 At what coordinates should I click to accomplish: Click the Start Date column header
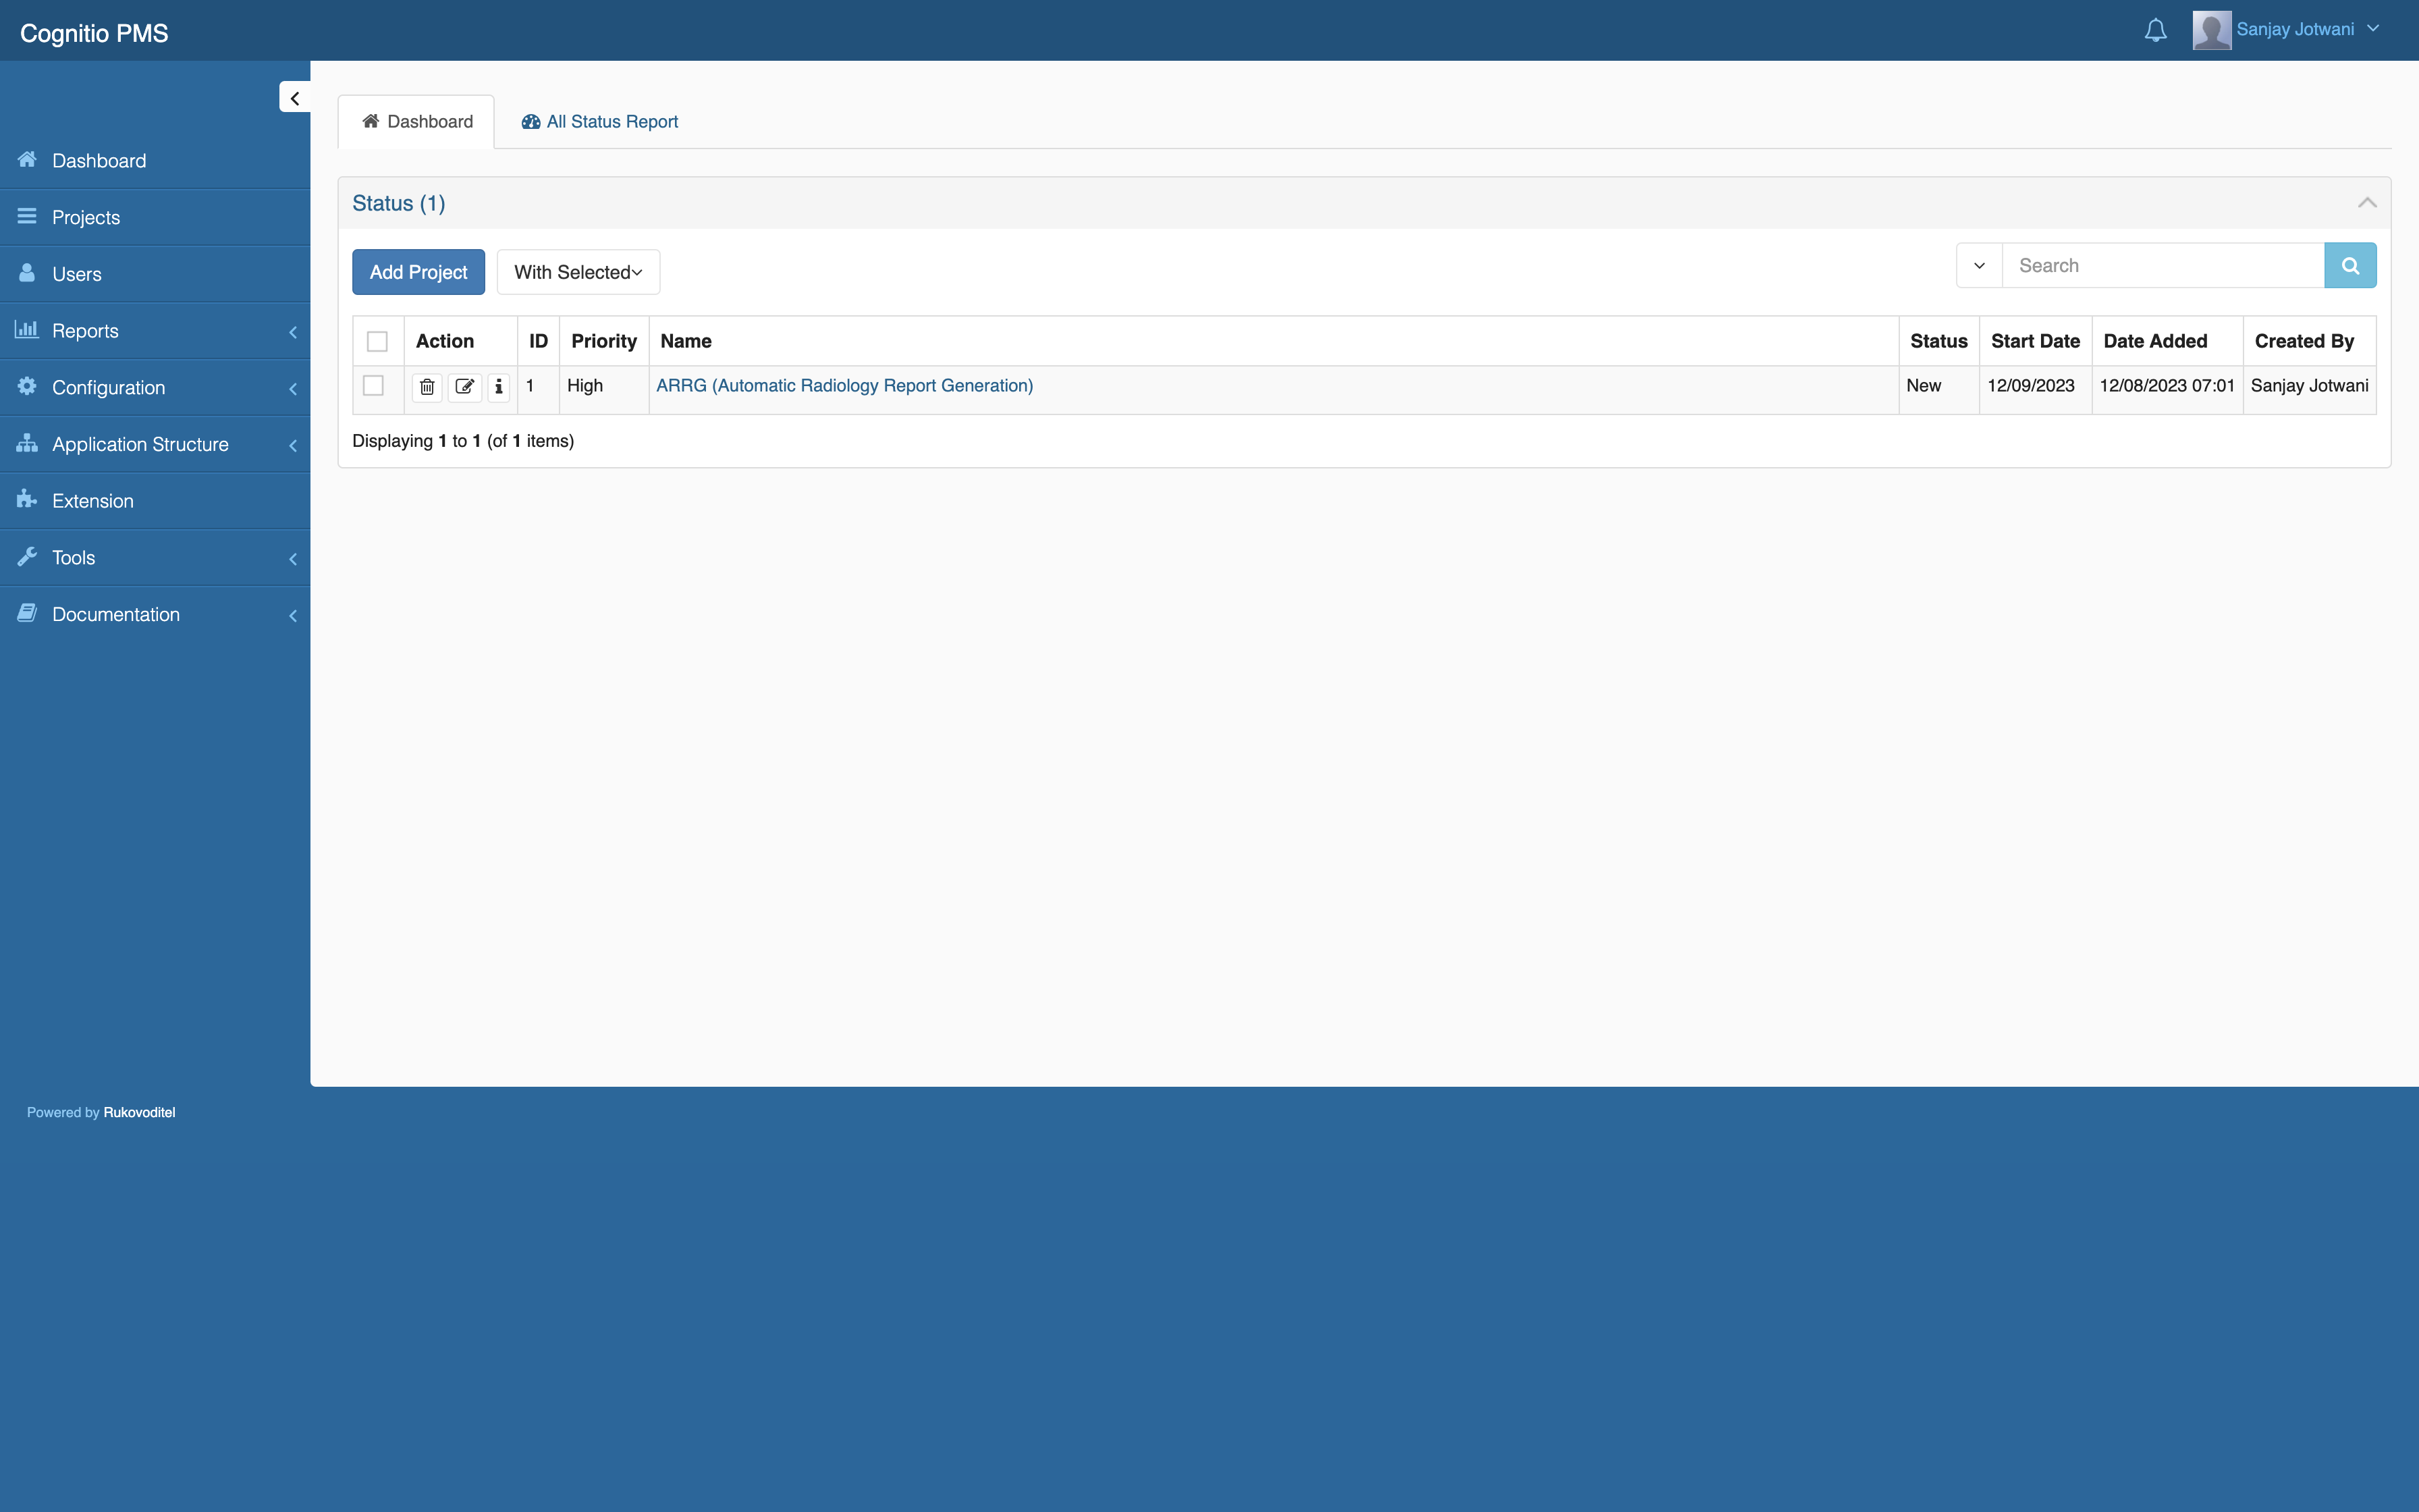pos(2035,341)
